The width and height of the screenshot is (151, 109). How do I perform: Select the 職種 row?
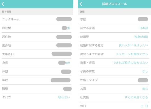click(x=37, y=89)
